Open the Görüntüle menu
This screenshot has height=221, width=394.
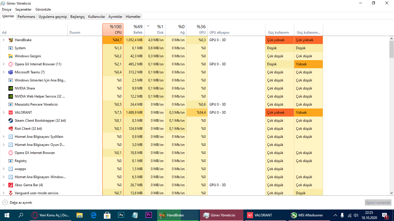(43, 9)
